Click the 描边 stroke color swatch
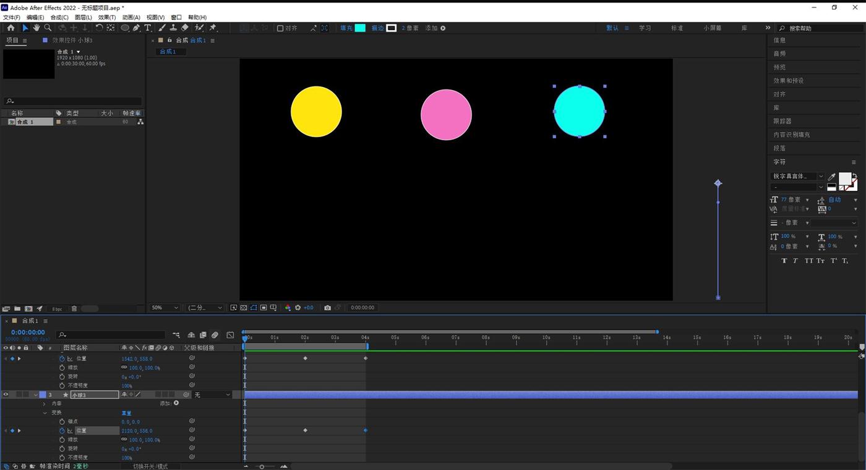 tap(391, 28)
